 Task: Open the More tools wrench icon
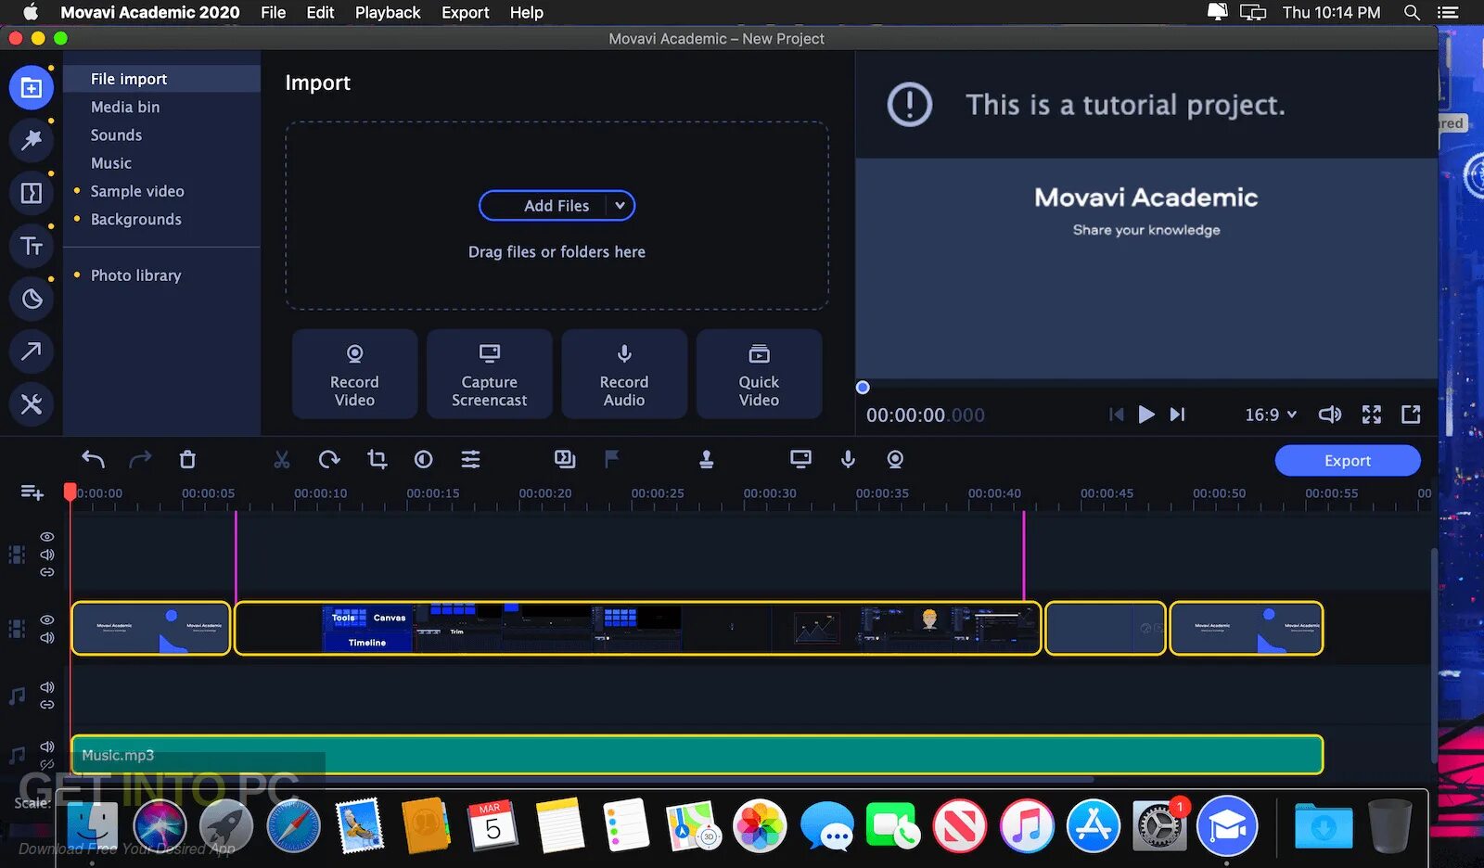pyautogui.click(x=32, y=404)
